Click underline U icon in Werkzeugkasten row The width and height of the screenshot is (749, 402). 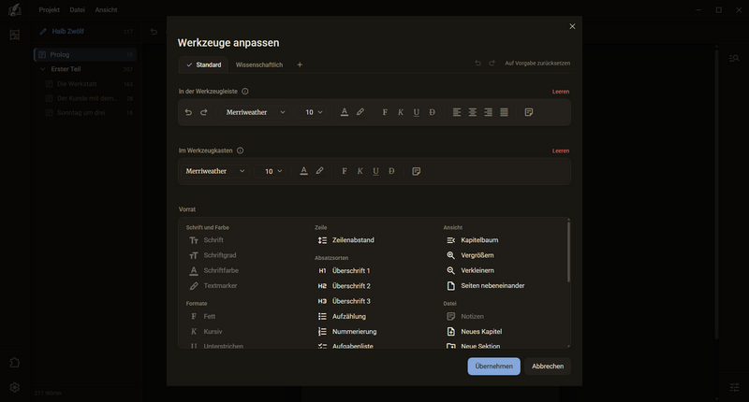click(376, 171)
